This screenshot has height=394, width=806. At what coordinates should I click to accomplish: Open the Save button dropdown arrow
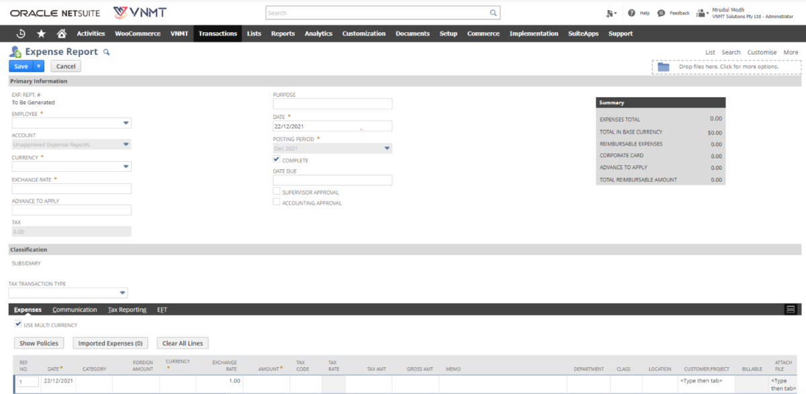(x=37, y=66)
